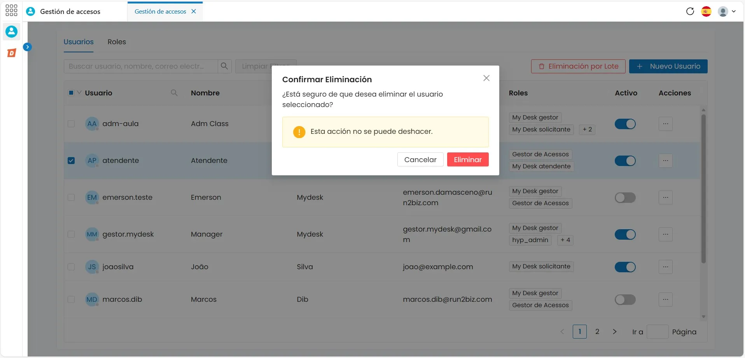Open the user profile avatar menu
Viewport: 745px width, 358px height.
tap(727, 11)
